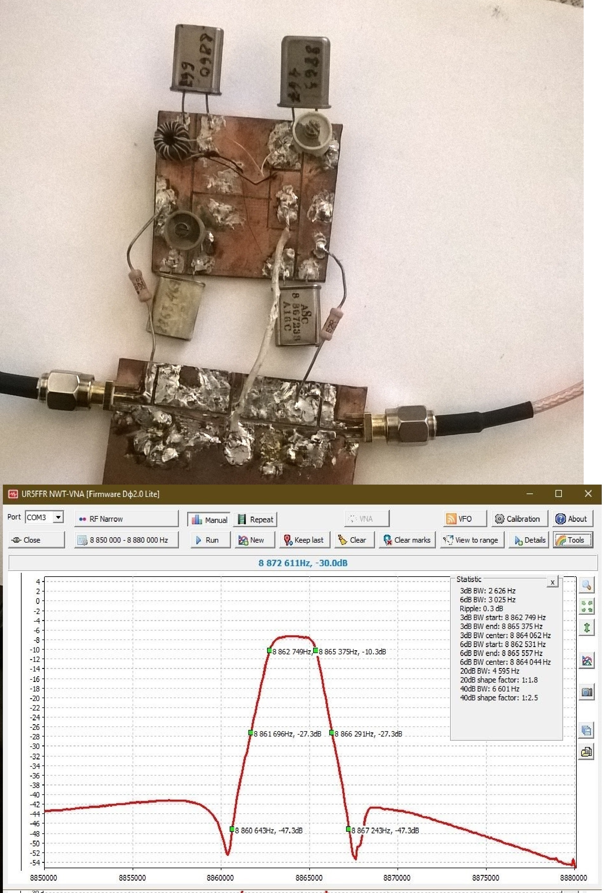Click the open document file icon

(586, 751)
